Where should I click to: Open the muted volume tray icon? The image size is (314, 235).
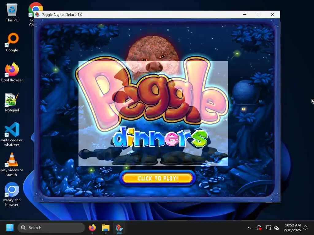click(277, 228)
